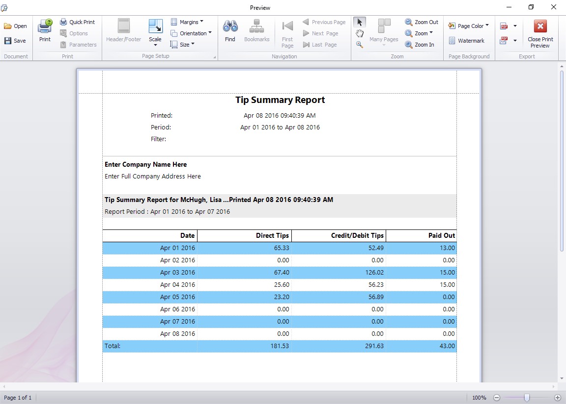Open a document with the Open button
Viewport: 566px width, 404px height.
15,26
